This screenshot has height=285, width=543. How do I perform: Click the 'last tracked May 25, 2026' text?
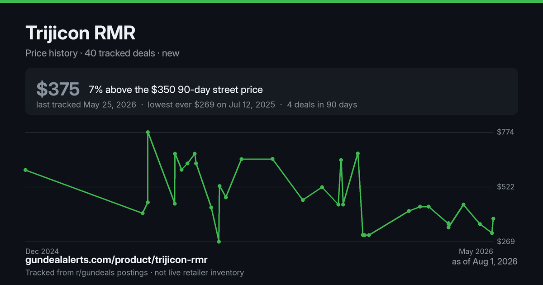86,105
